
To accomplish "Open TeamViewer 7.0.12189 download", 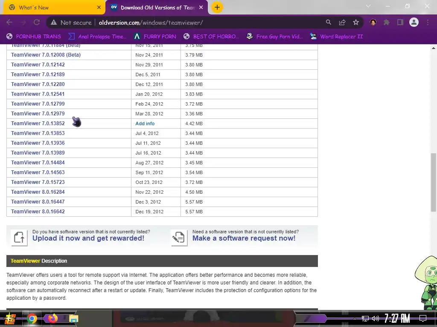I will pyautogui.click(x=38, y=74).
